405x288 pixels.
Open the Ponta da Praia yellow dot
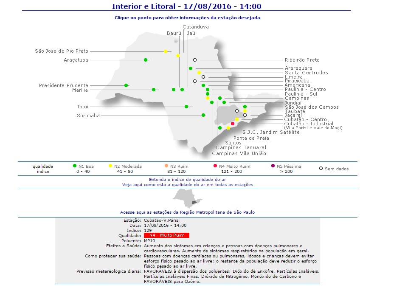pyautogui.click(x=228, y=128)
